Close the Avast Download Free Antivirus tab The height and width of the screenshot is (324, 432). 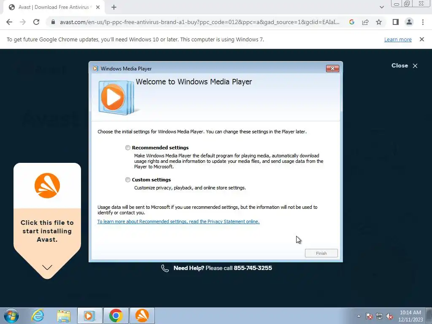(98, 8)
